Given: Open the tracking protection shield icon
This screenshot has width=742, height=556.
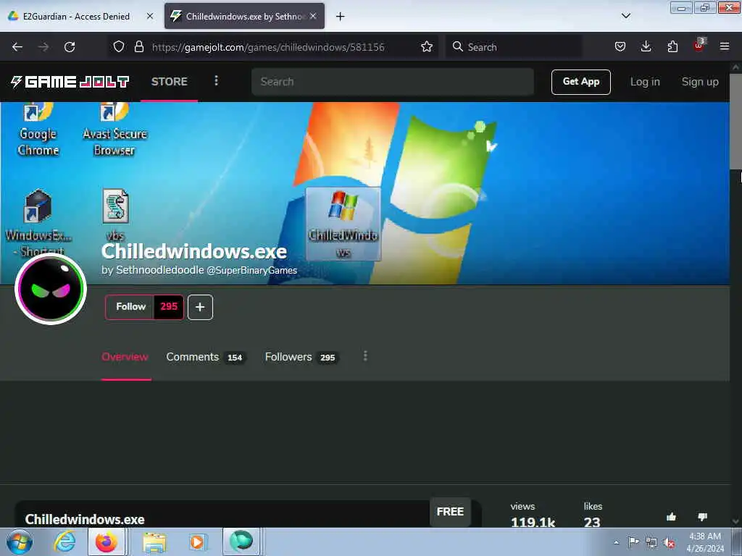Looking at the screenshot, I should click(119, 46).
